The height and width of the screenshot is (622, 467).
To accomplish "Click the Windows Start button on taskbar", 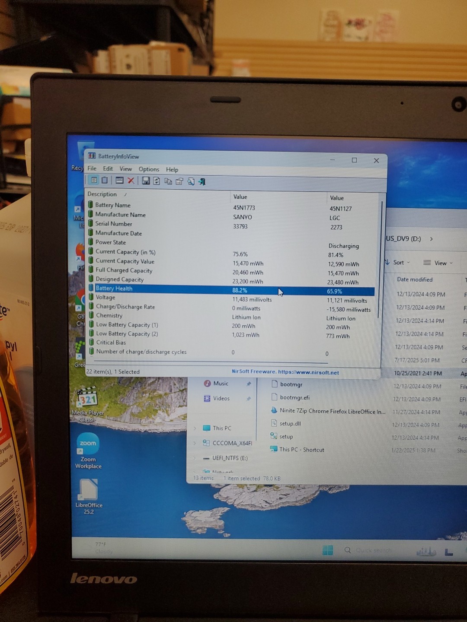I will (x=328, y=550).
